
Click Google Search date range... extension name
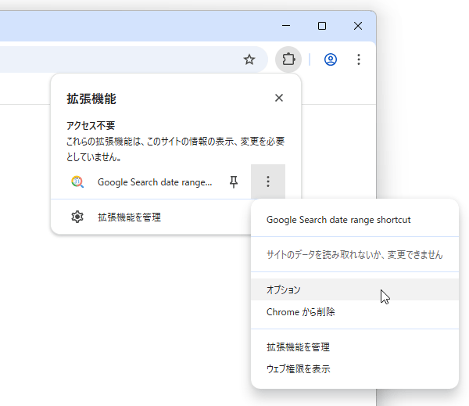(x=155, y=182)
